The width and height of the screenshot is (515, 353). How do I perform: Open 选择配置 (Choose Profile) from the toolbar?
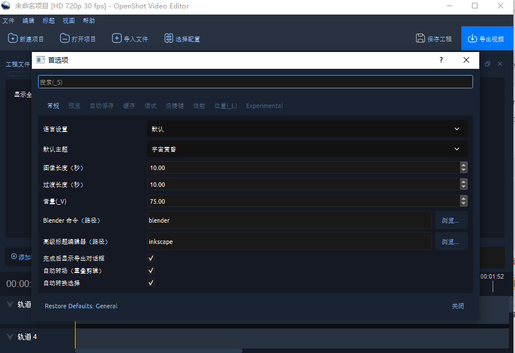(168, 38)
